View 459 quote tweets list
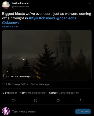 coord(33,93)
